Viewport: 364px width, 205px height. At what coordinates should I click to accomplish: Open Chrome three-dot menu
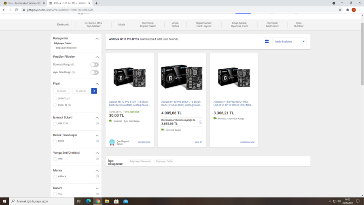pyautogui.click(x=360, y=10)
